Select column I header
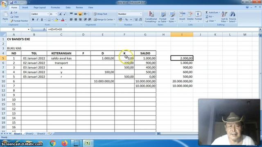 182,34
